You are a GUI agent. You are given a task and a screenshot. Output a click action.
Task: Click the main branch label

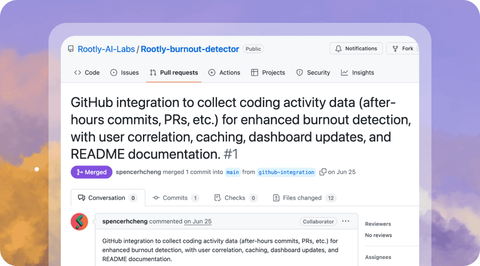click(x=233, y=172)
